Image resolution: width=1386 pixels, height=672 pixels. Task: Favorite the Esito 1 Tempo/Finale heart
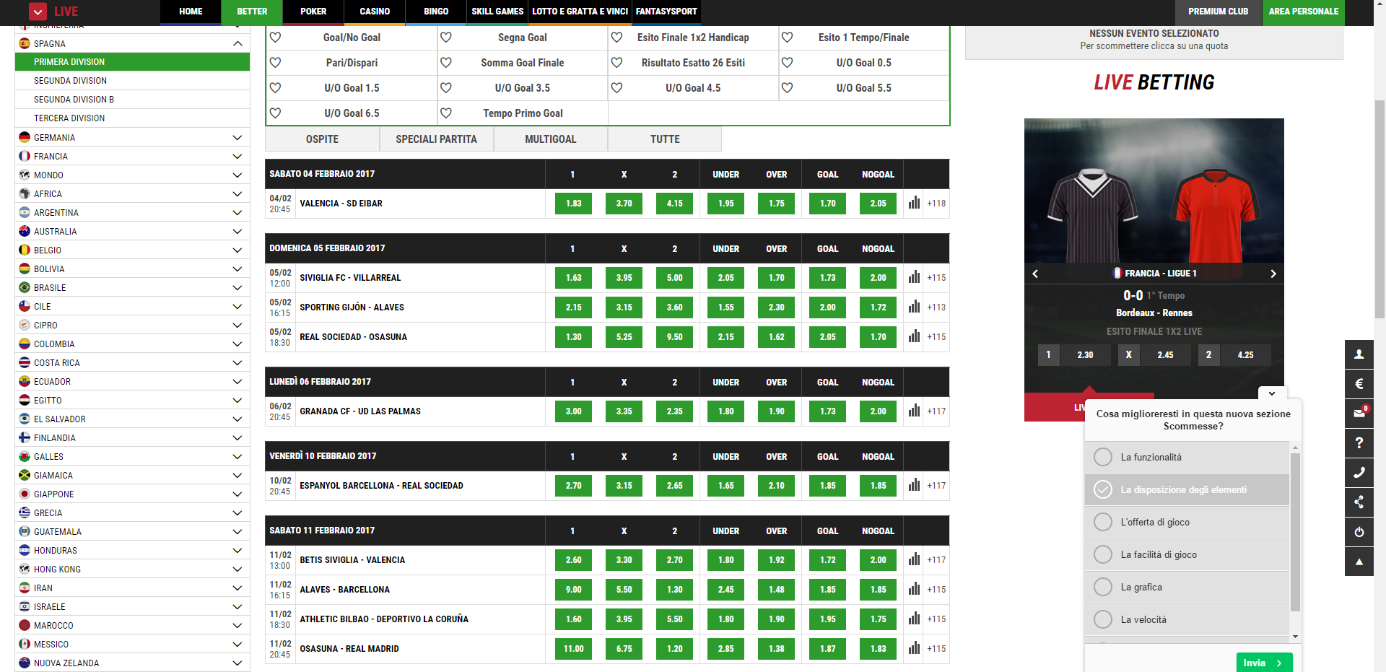pyautogui.click(x=787, y=38)
